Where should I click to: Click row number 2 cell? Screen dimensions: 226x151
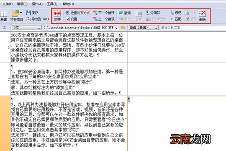coord(5,79)
